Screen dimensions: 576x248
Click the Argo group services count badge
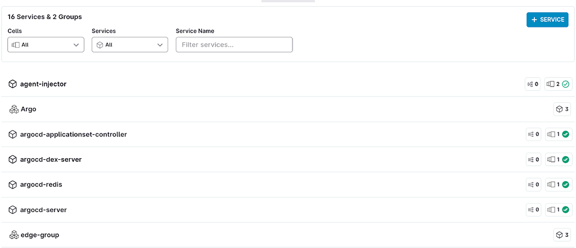562,109
